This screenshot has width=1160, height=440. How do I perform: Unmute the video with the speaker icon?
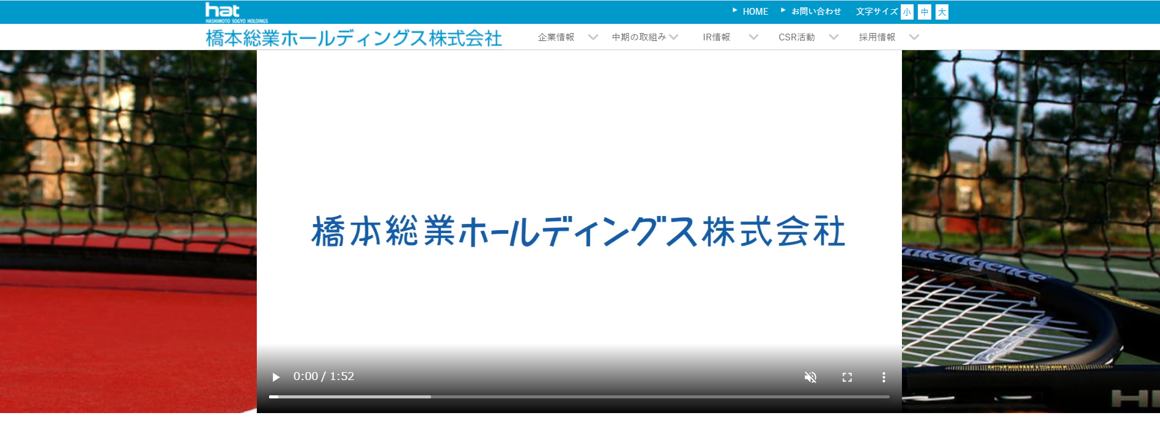pyautogui.click(x=810, y=377)
